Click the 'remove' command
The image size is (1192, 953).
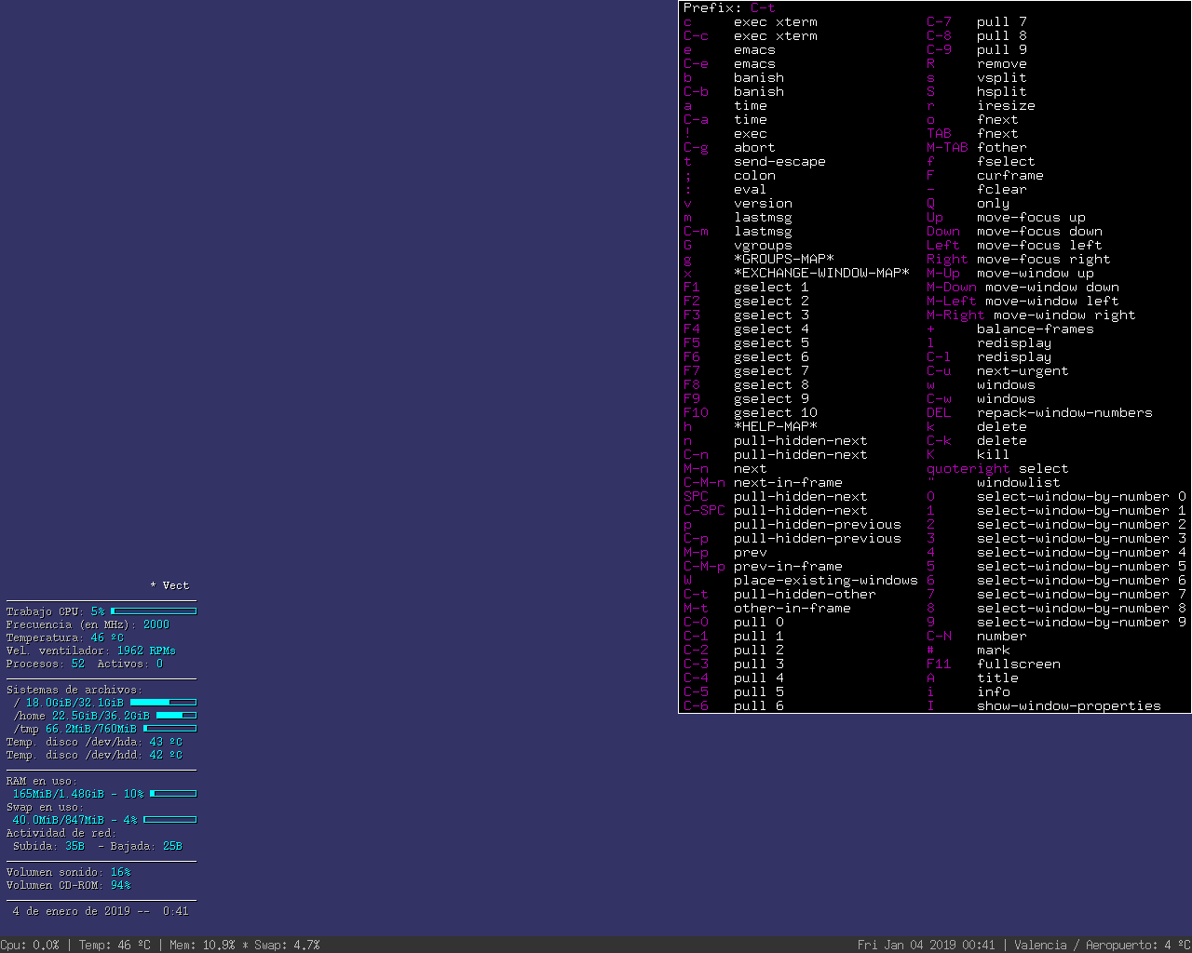click(x=1002, y=63)
